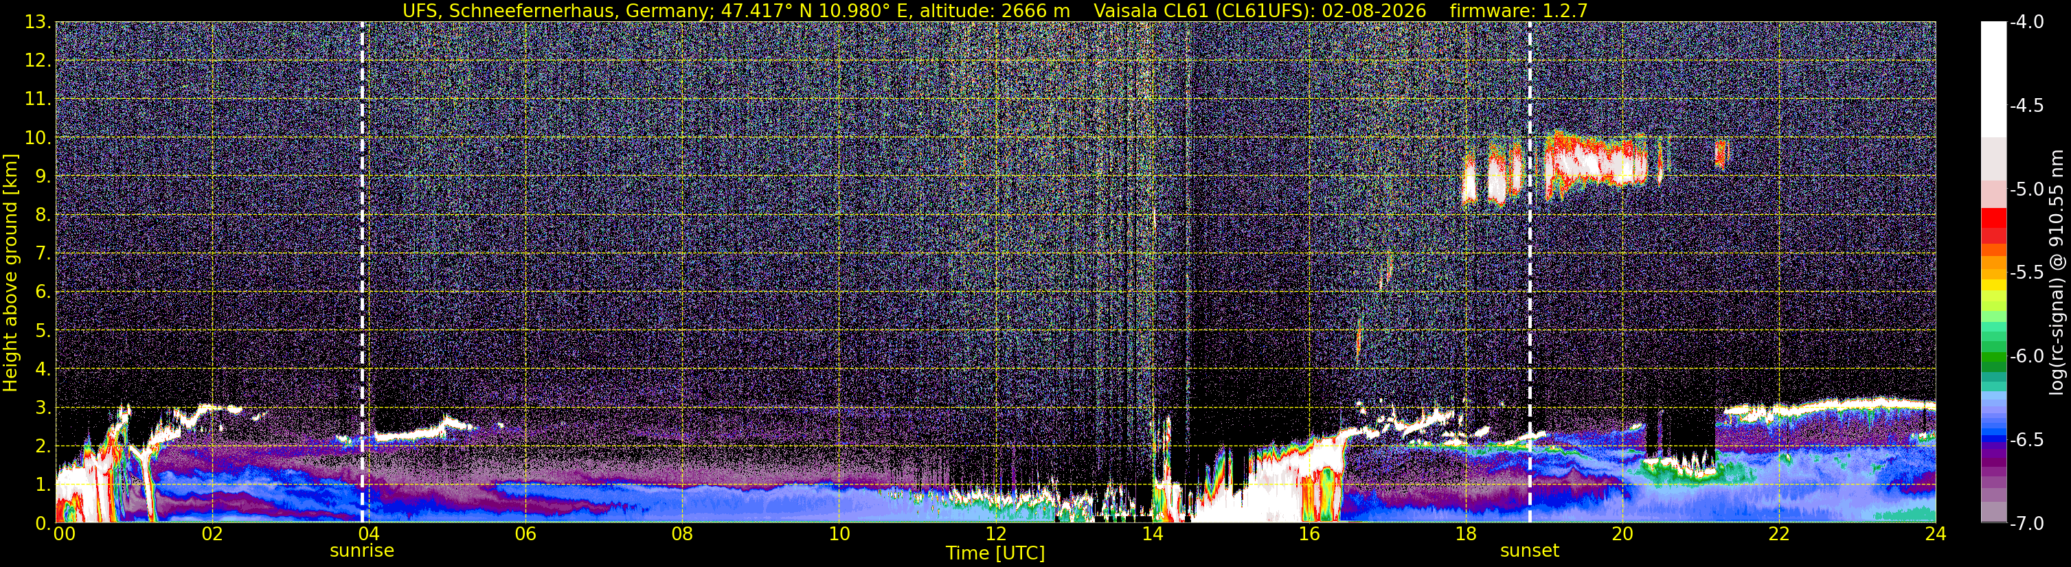The image size is (2071, 567).
Task: Click the '9.' height axis tick label
Action: [43, 176]
